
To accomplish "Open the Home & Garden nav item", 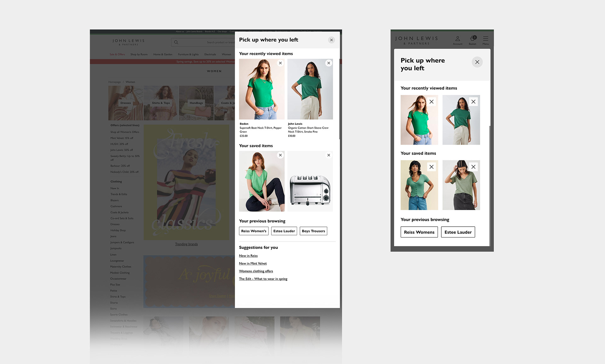I will [163, 54].
